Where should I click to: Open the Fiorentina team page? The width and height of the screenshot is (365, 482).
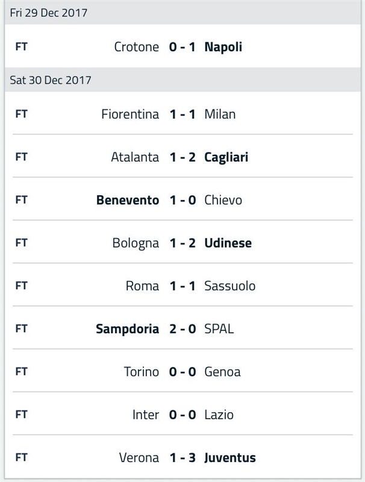pos(130,114)
